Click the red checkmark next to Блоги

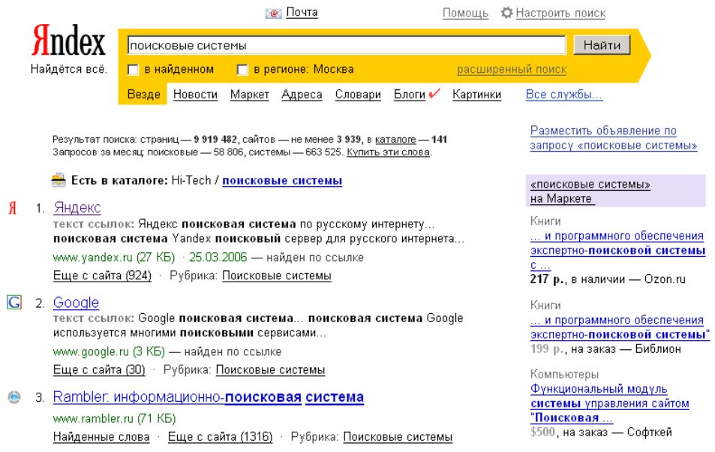click(434, 93)
